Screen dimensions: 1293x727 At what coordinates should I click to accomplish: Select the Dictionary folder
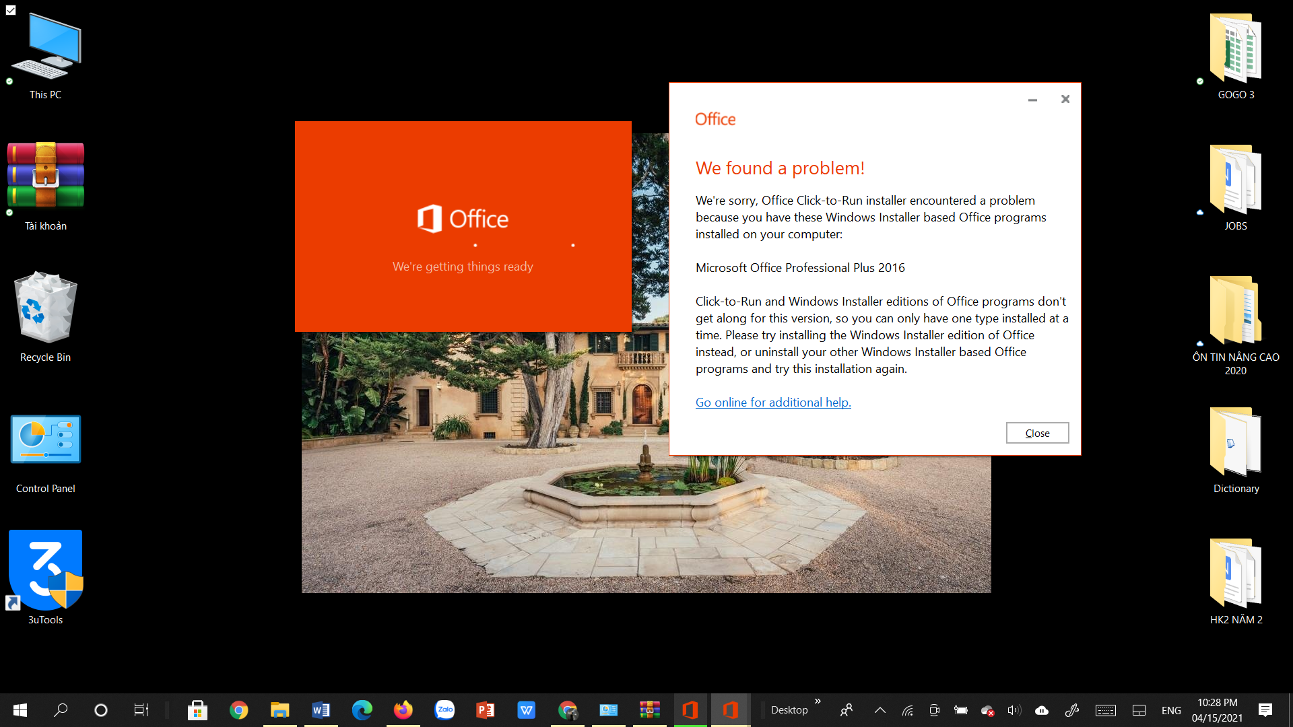tap(1236, 450)
